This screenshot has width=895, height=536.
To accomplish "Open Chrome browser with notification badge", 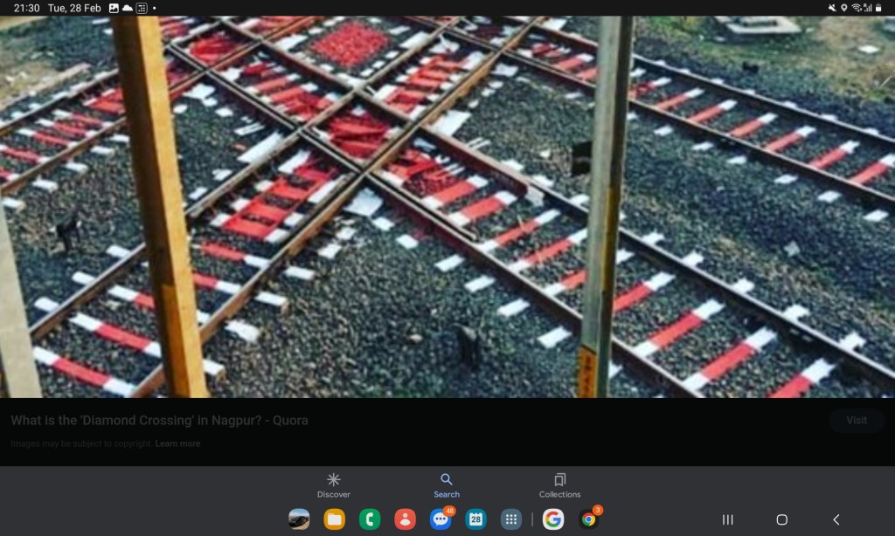I will point(589,519).
